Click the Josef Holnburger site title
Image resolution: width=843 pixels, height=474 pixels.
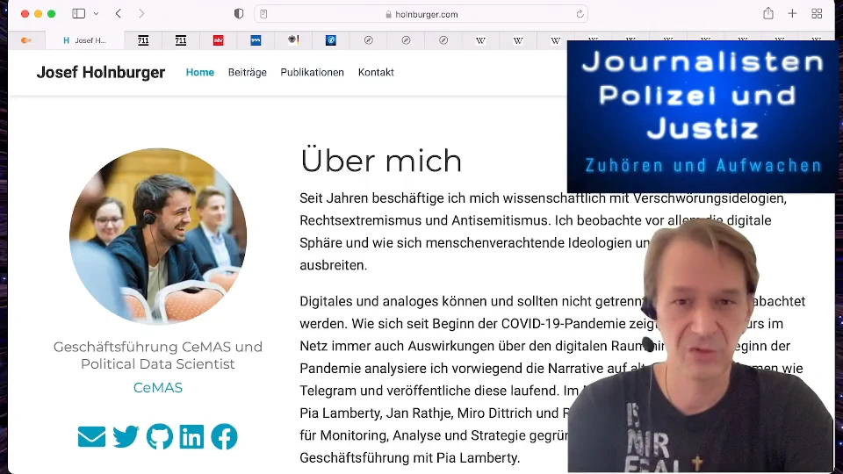[x=100, y=72]
